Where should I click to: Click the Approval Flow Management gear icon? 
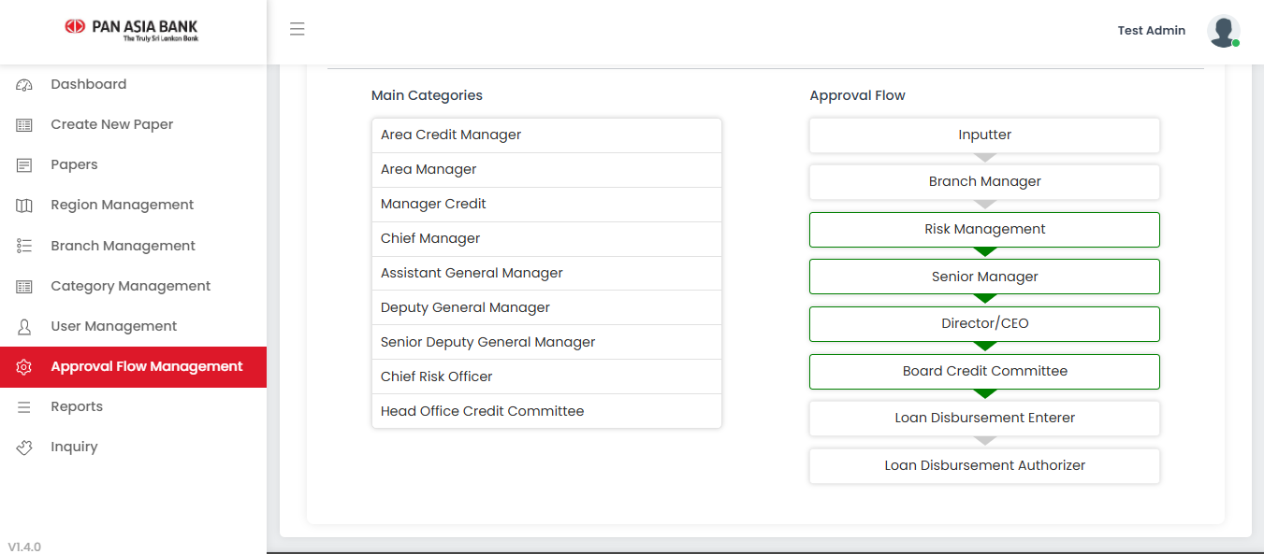24,367
